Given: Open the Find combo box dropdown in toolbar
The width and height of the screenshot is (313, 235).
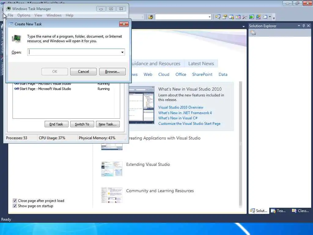Looking at the screenshot, I should 209,17.
